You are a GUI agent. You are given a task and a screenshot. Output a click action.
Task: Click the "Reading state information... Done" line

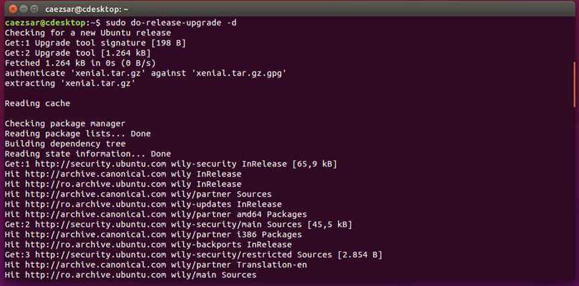87,154
